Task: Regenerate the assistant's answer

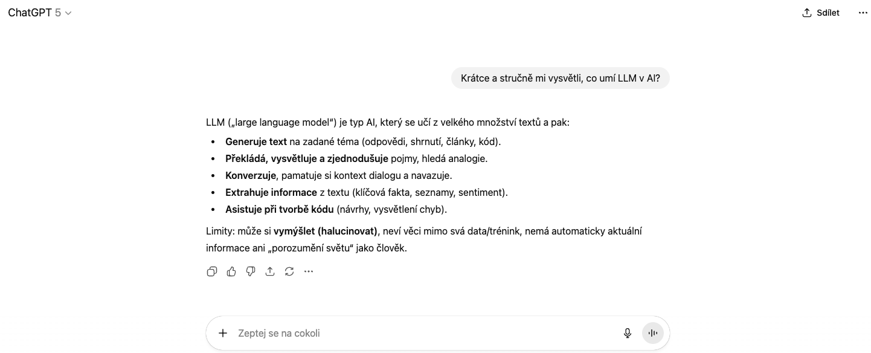Action: (289, 271)
